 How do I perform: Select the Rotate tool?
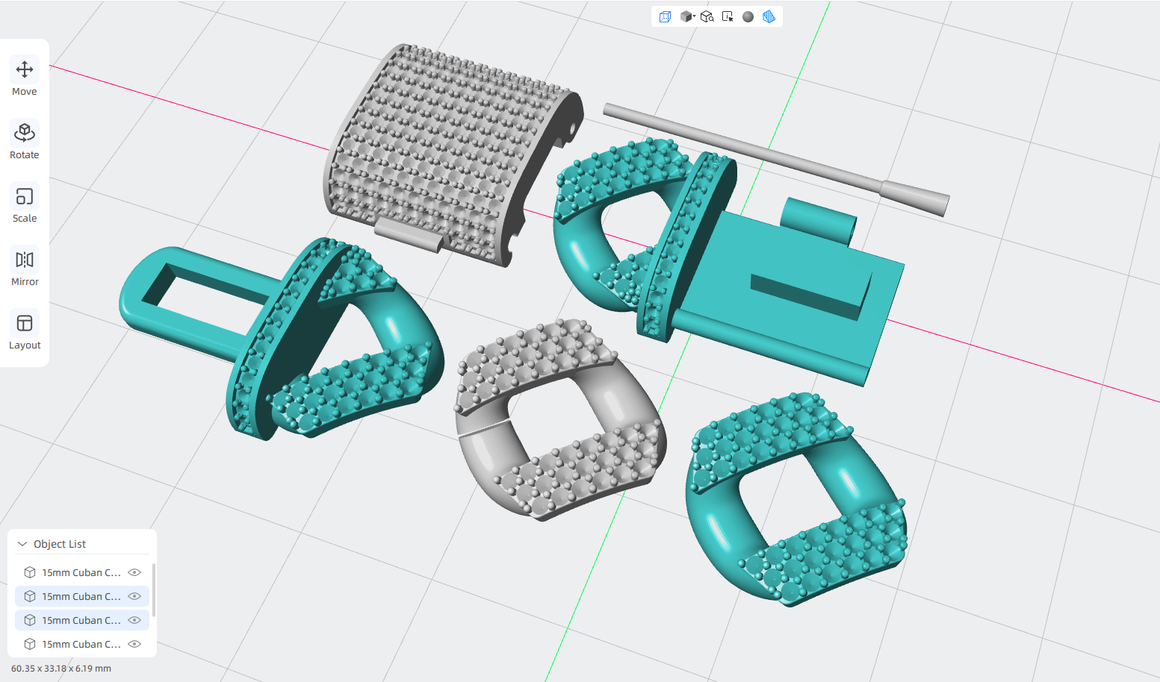(x=25, y=141)
